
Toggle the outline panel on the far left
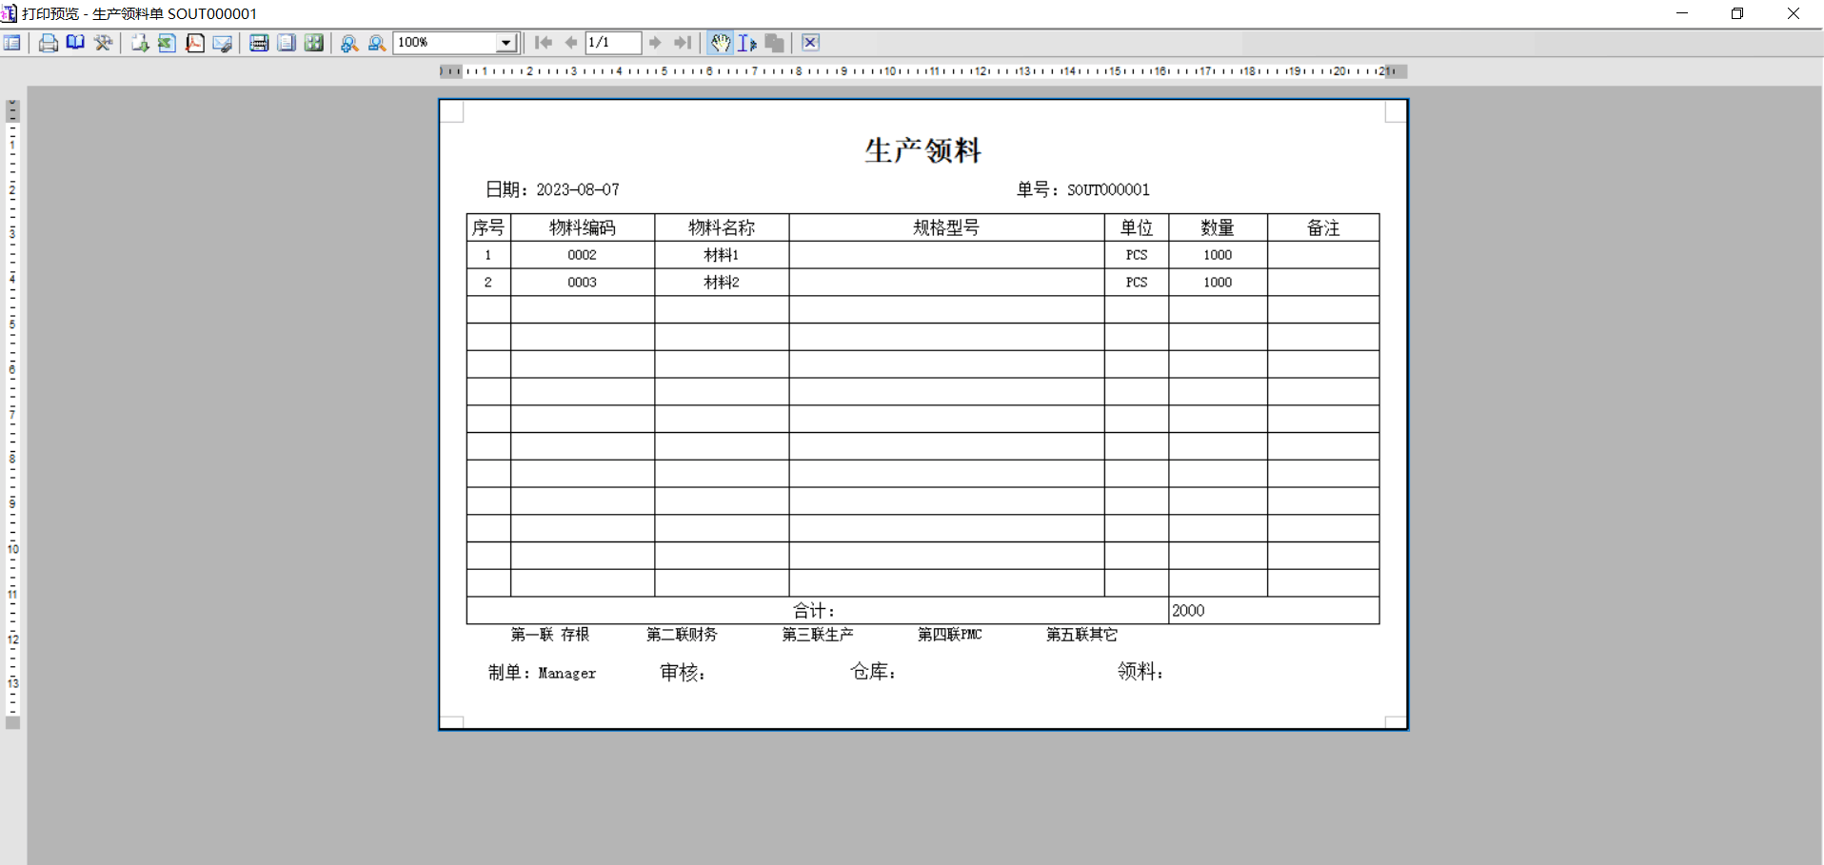pyautogui.click(x=12, y=43)
